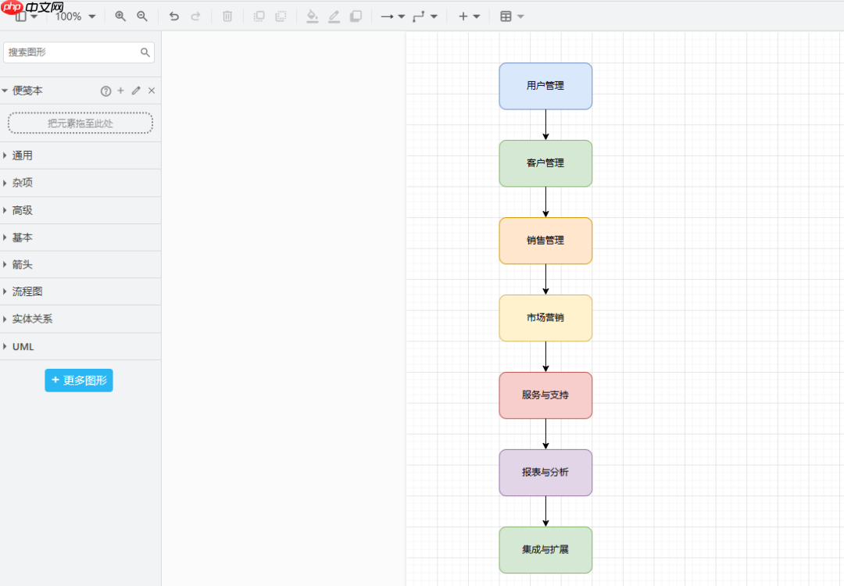This screenshot has width=844, height=586.
Task: Click the line color pencil icon
Action: tap(334, 16)
